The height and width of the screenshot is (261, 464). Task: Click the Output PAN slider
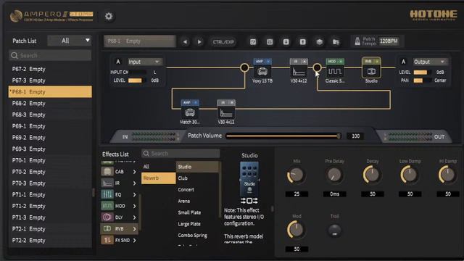coord(422,80)
